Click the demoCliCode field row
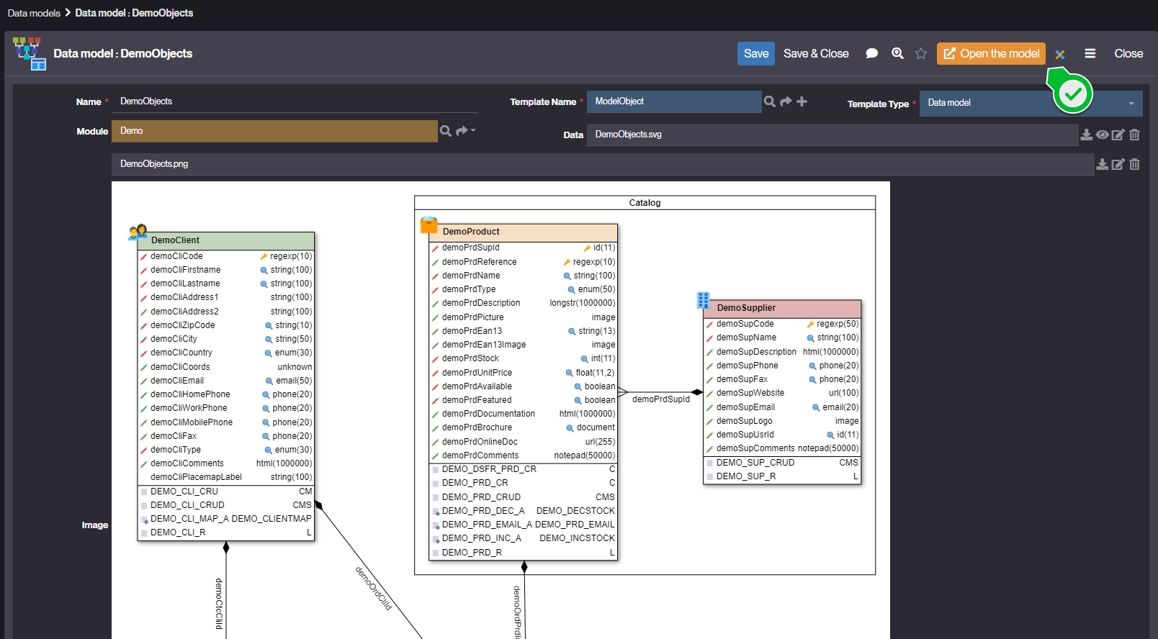This screenshot has width=1158, height=639. tap(226, 256)
